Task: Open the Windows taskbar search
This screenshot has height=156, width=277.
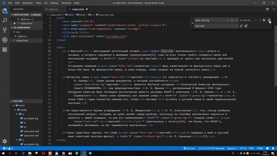Action: [x=10, y=153]
